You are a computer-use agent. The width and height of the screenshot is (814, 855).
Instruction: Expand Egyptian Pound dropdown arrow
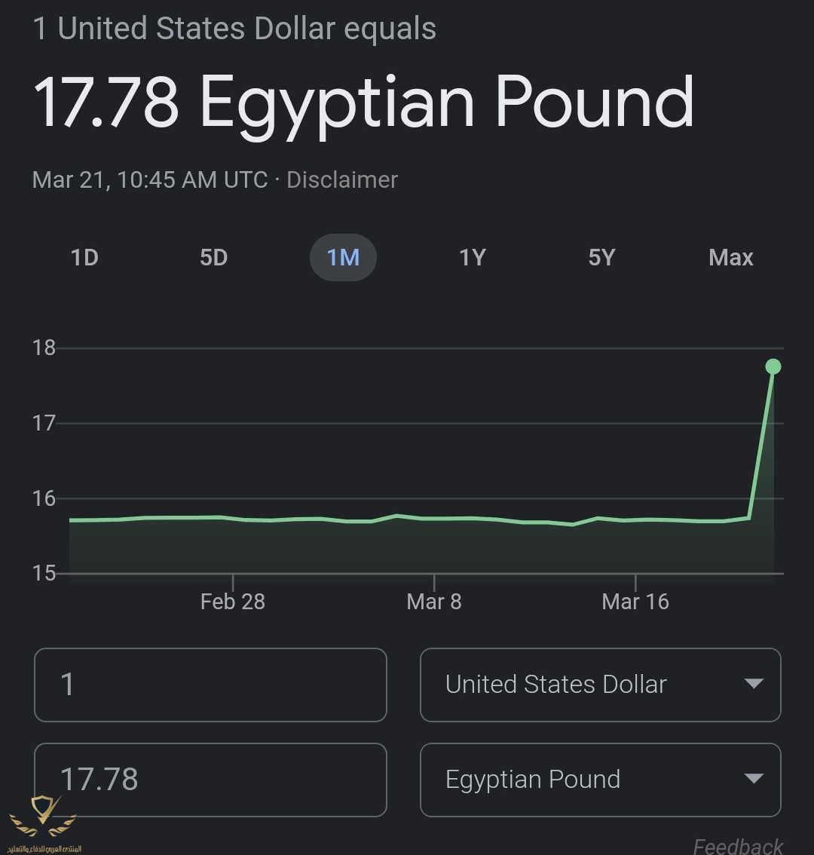pos(754,779)
